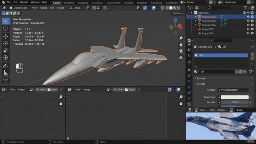Open the Global transform orientation dropdown
The width and height of the screenshot is (256, 144).
(76, 8)
